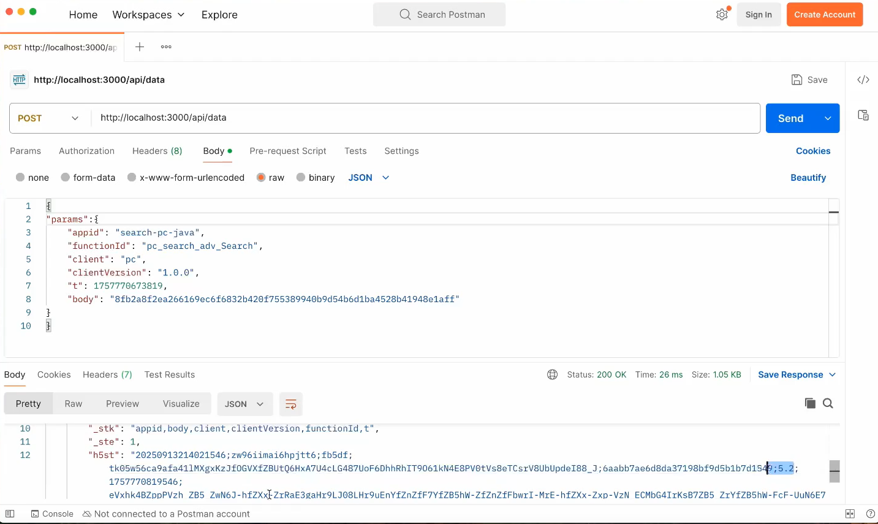Expand the Save Response chevron

[833, 374]
